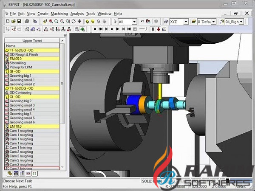Step simulation back one move
The width and height of the screenshot is (255, 191).
[x=106, y=29]
